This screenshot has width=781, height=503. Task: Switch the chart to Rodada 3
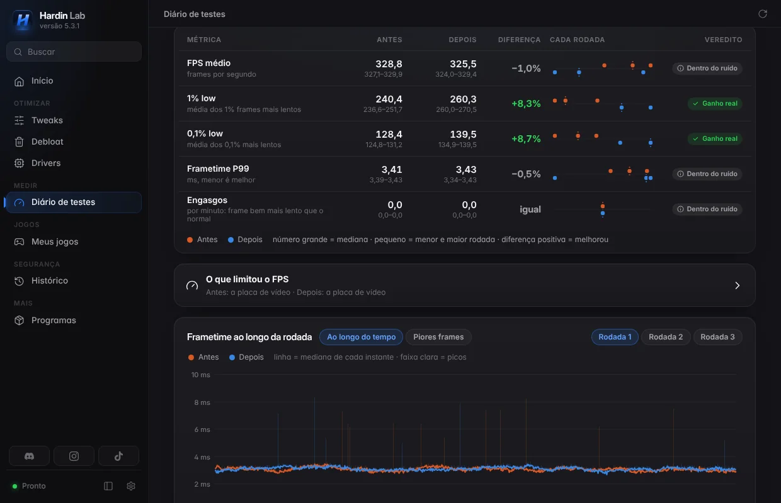pyautogui.click(x=717, y=337)
